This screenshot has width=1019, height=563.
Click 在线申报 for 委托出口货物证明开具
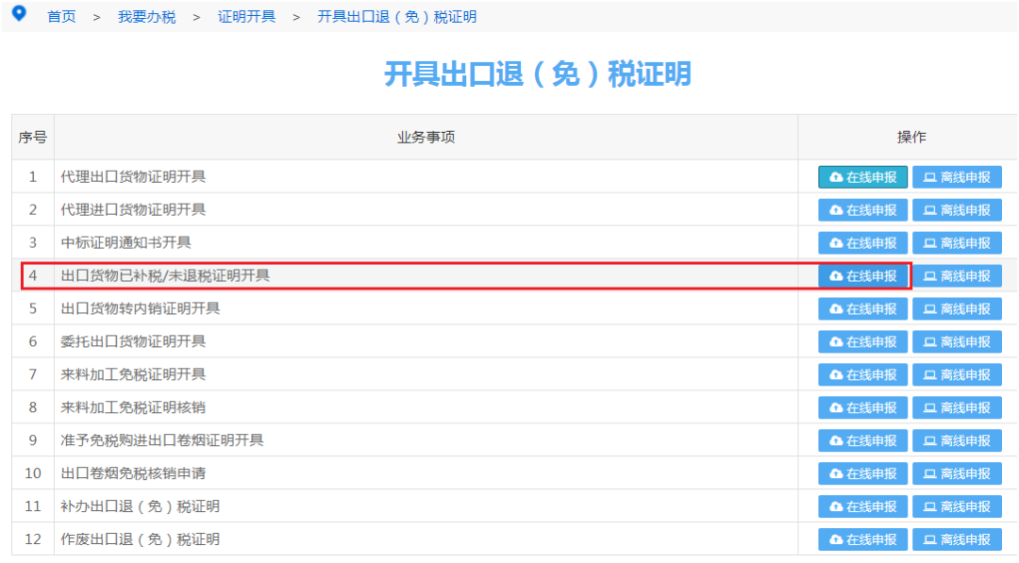pyautogui.click(x=863, y=342)
